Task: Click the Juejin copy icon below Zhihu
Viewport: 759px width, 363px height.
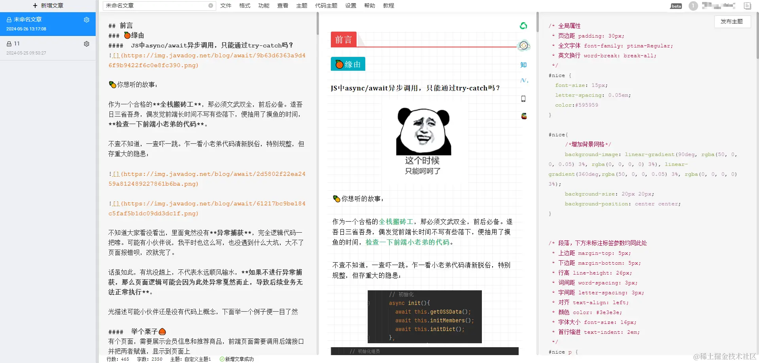Action: pos(524,81)
